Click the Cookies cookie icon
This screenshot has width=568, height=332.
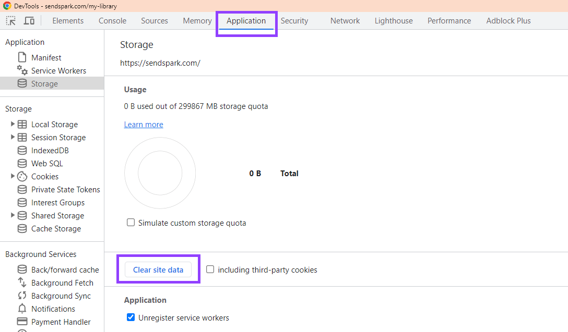pyautogui.click(x=22, y=177)
